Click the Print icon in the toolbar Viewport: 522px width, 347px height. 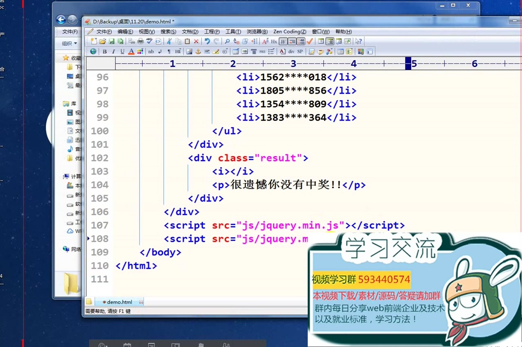pyautogui.click(x=141, y=41)
